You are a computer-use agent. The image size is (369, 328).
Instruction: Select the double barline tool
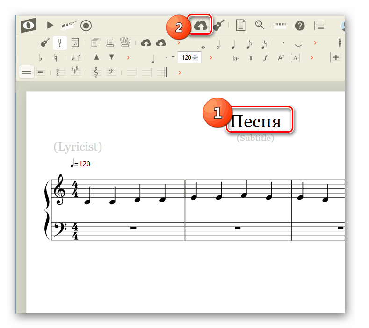[x=147, y=72]
